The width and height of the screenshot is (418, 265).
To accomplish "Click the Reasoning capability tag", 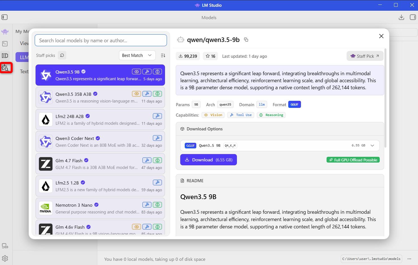I will click(x=271, y=115).
